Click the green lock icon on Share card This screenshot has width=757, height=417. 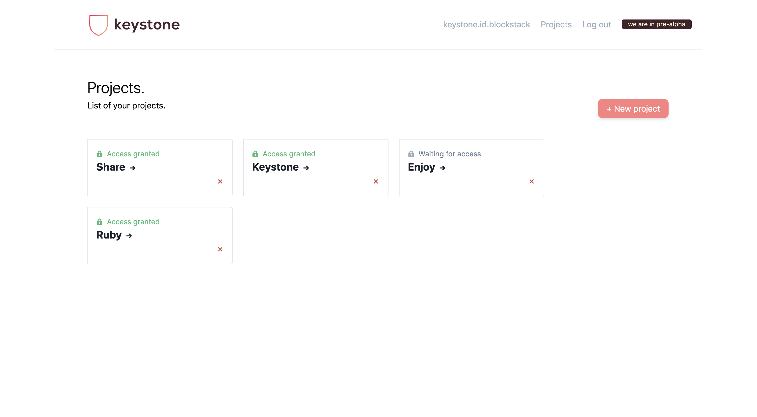[x=99, y=154]
